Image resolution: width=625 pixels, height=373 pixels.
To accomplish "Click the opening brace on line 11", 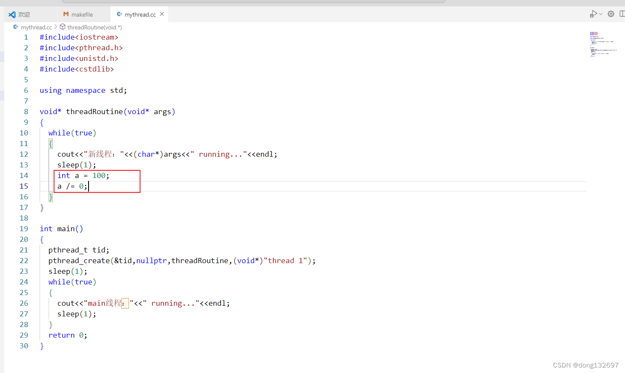I will click(51, 143).
